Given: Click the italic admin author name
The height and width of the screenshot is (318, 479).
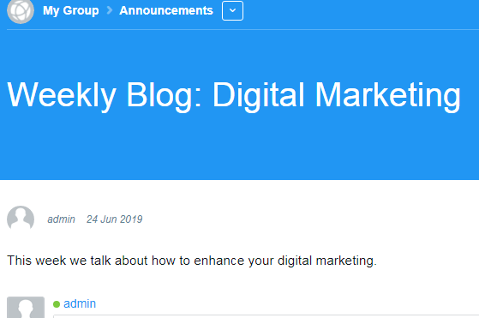Looking at the screenshot, I should (61, 219).
